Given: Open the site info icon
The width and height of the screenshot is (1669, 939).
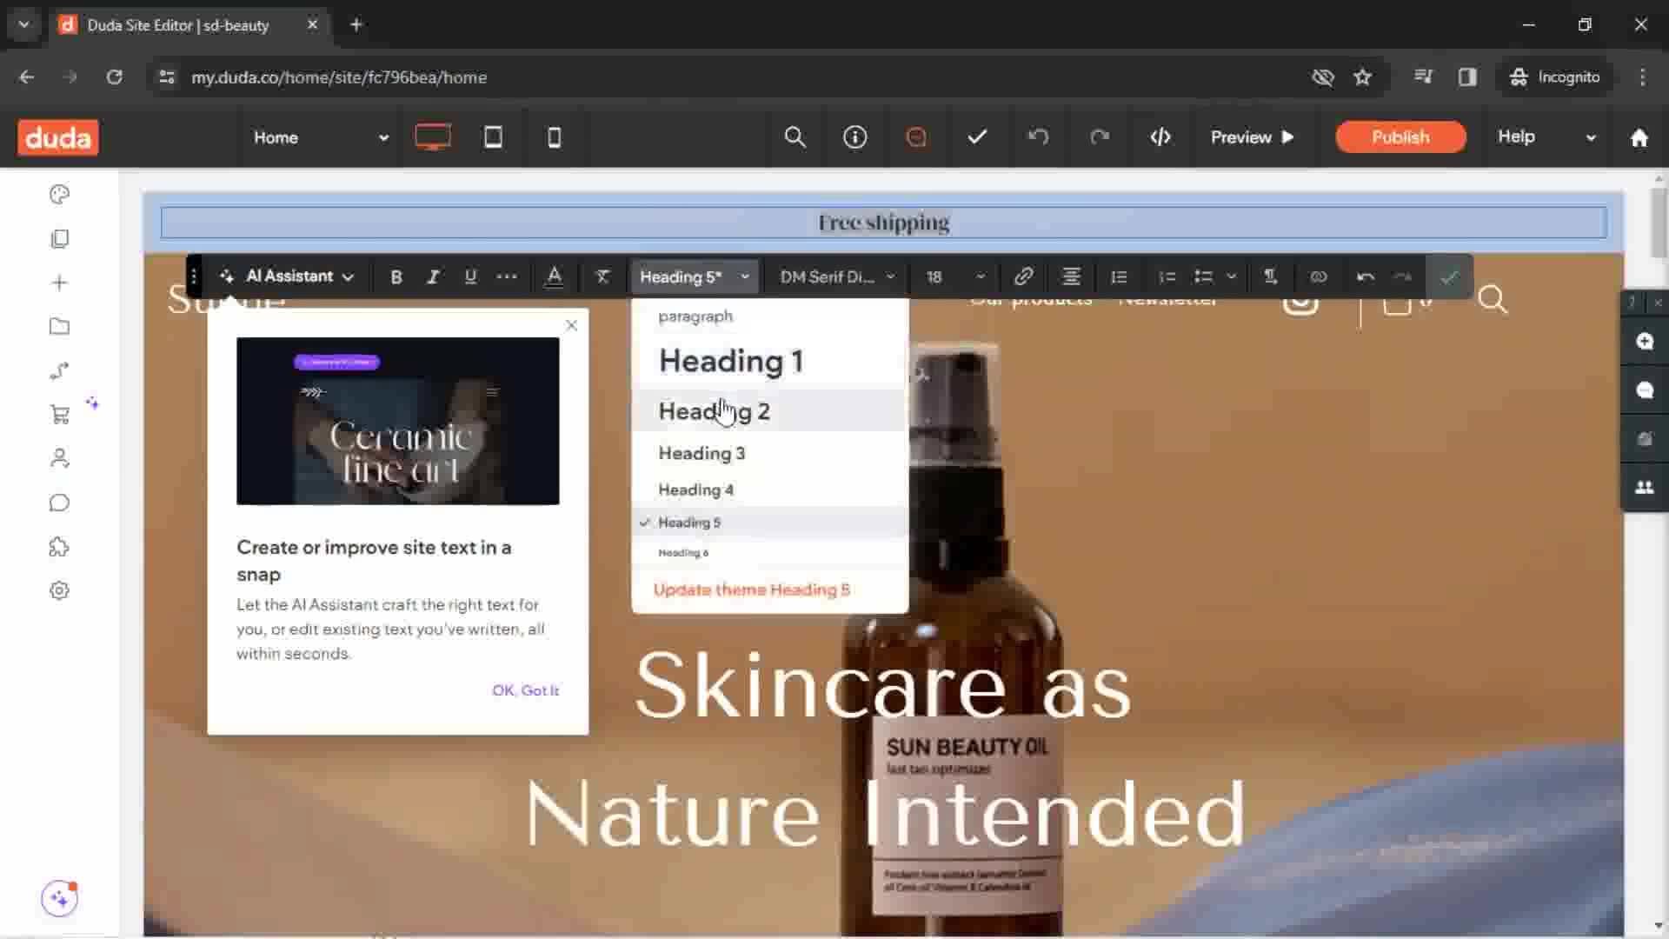Looking at the screenshot, I should pyautogui.click(x=855, y=137).
